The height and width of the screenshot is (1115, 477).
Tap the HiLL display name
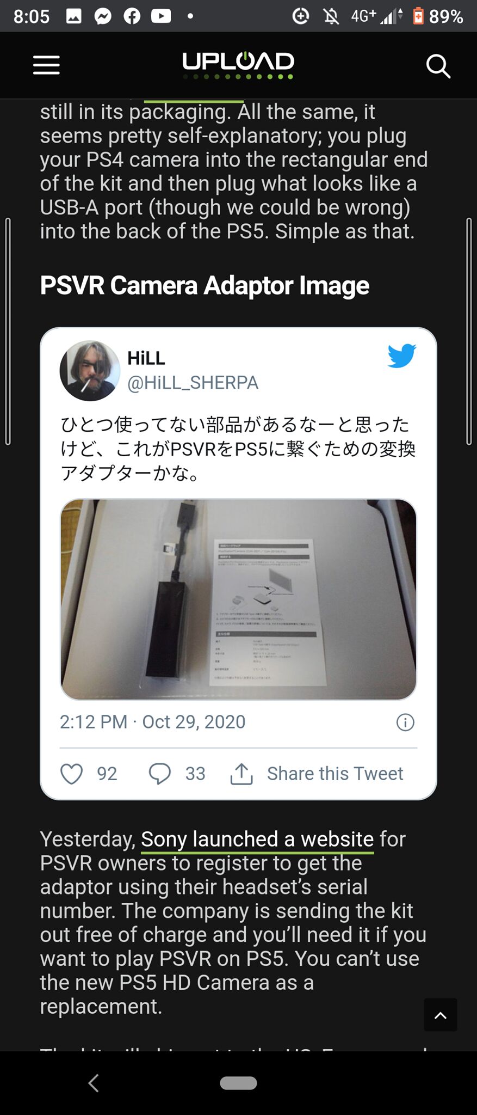[x=146, y=358]
